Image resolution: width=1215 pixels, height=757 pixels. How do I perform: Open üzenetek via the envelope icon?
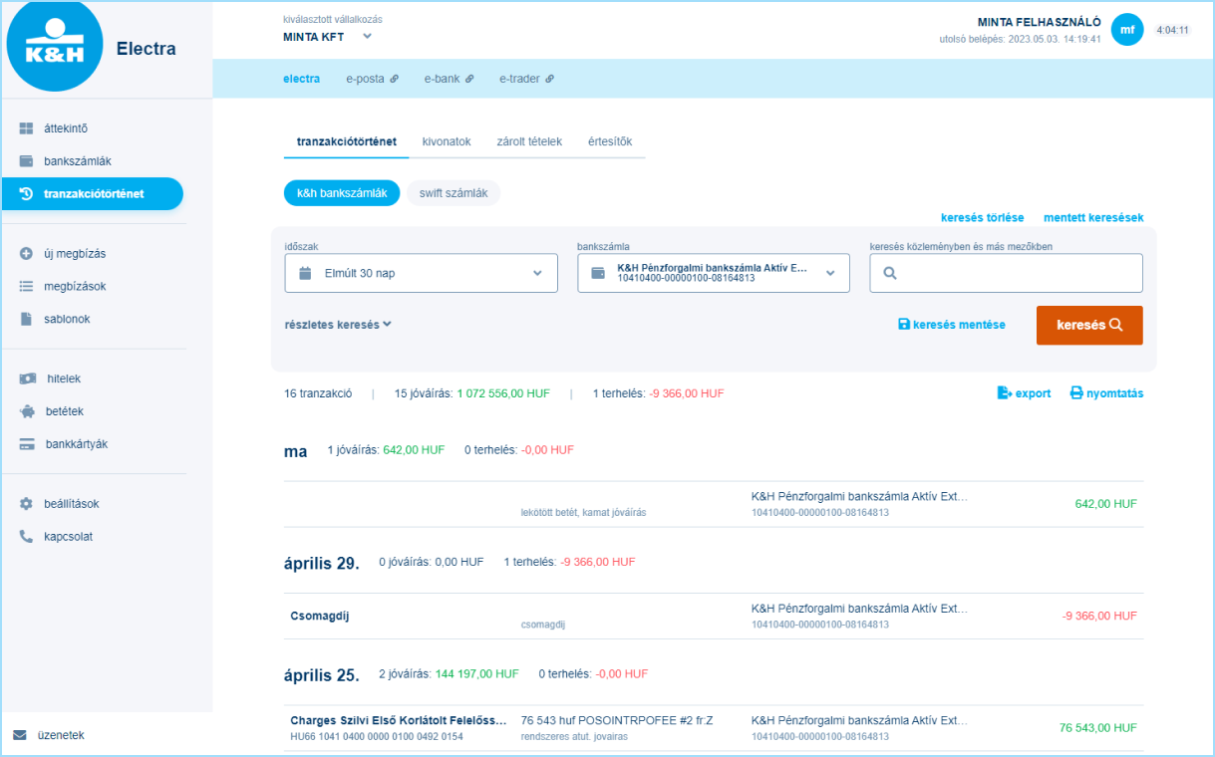coord(20,735)
